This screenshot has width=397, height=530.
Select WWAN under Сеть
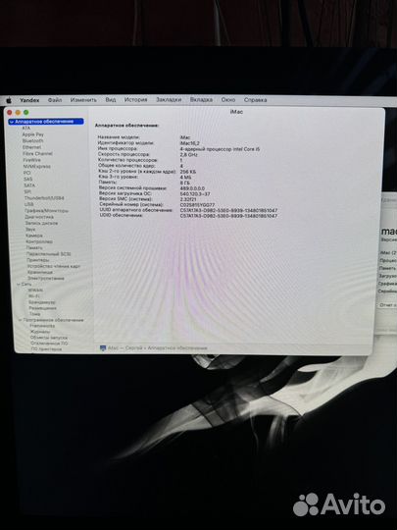pos(35,291)
